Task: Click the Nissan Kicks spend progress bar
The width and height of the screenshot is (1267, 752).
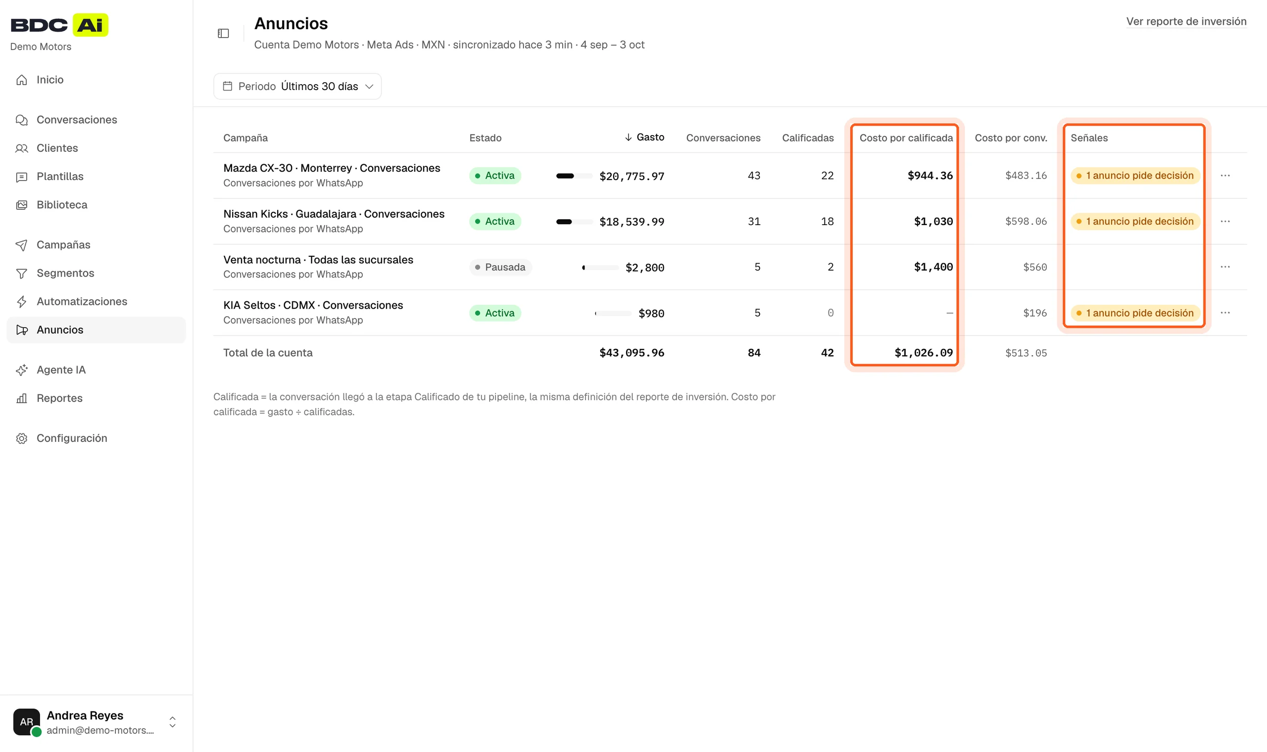Action: tap(574, 222)
